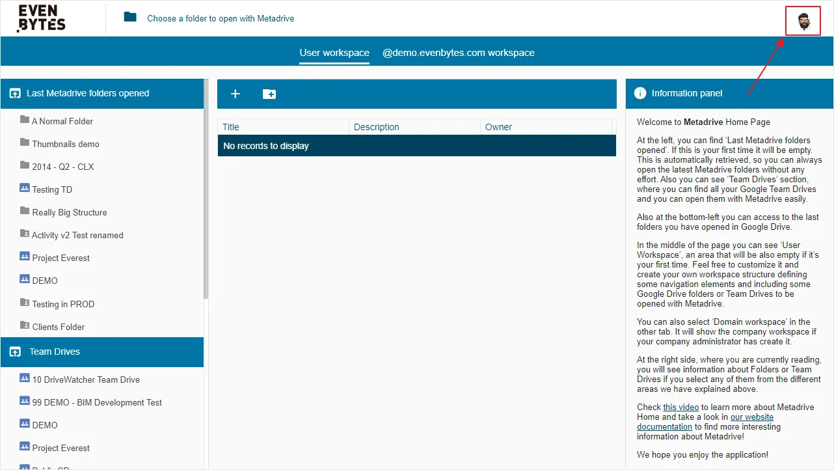The height and width of the screenshot is (470, 834).
Task: Open 99 DEMO - BIM Development Test drive
Action: click(x=97, y=402)
